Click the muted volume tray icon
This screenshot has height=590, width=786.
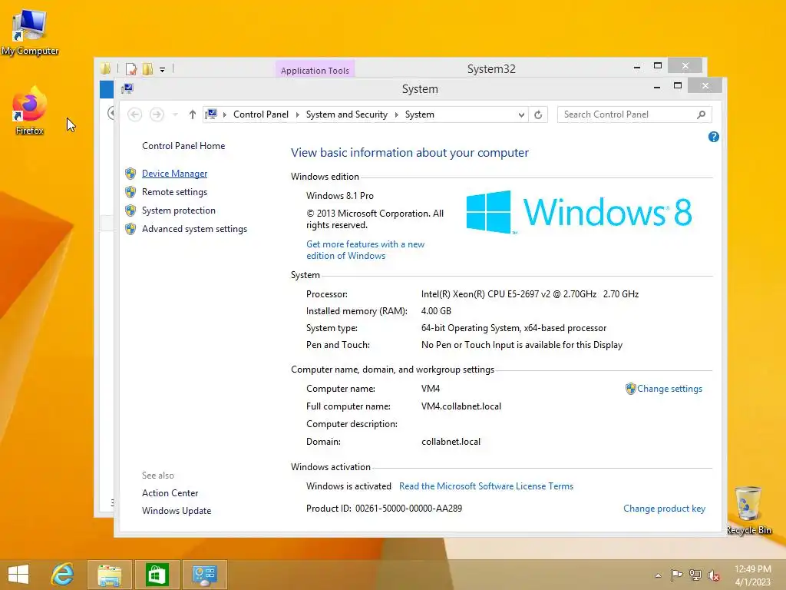(x=713, y=575)
